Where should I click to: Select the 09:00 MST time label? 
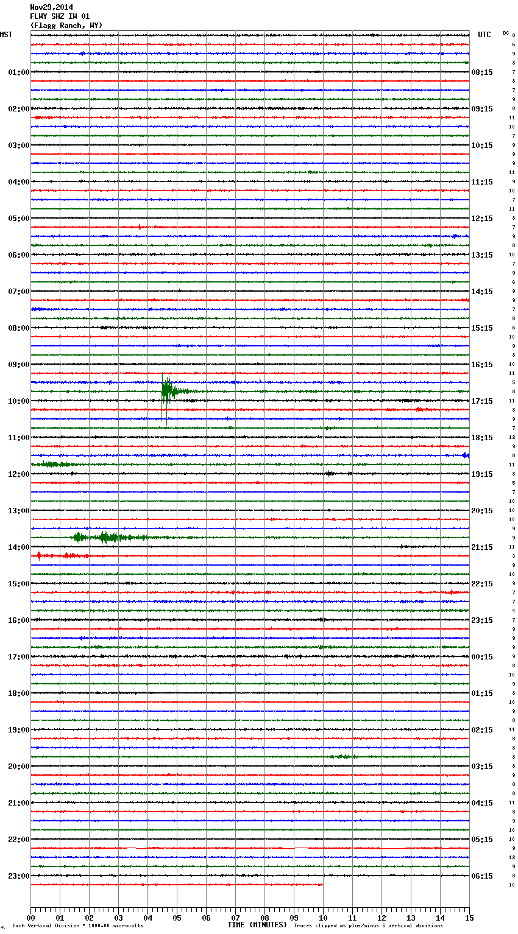pyautogui.click(x=19, y=365)
